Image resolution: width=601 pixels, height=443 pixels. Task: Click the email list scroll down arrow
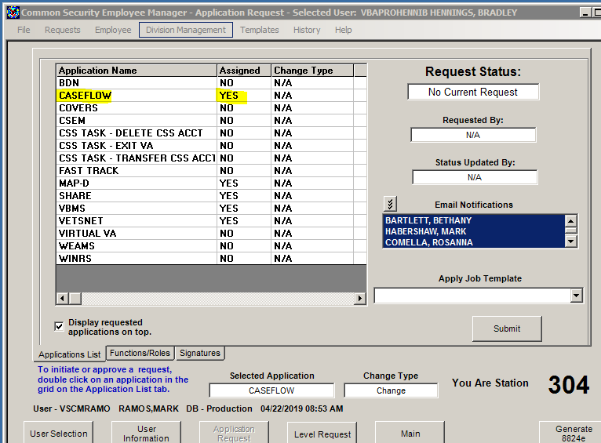570,241
